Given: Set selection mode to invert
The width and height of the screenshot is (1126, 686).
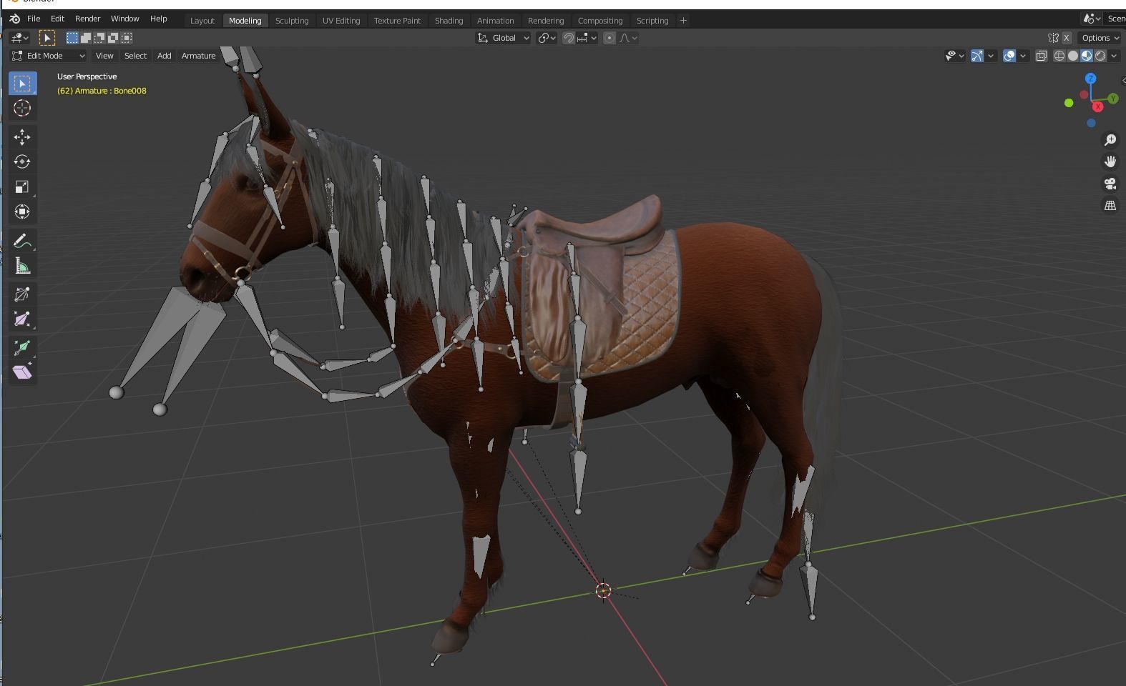Looking at the screenshot, I should click(113, 38).
